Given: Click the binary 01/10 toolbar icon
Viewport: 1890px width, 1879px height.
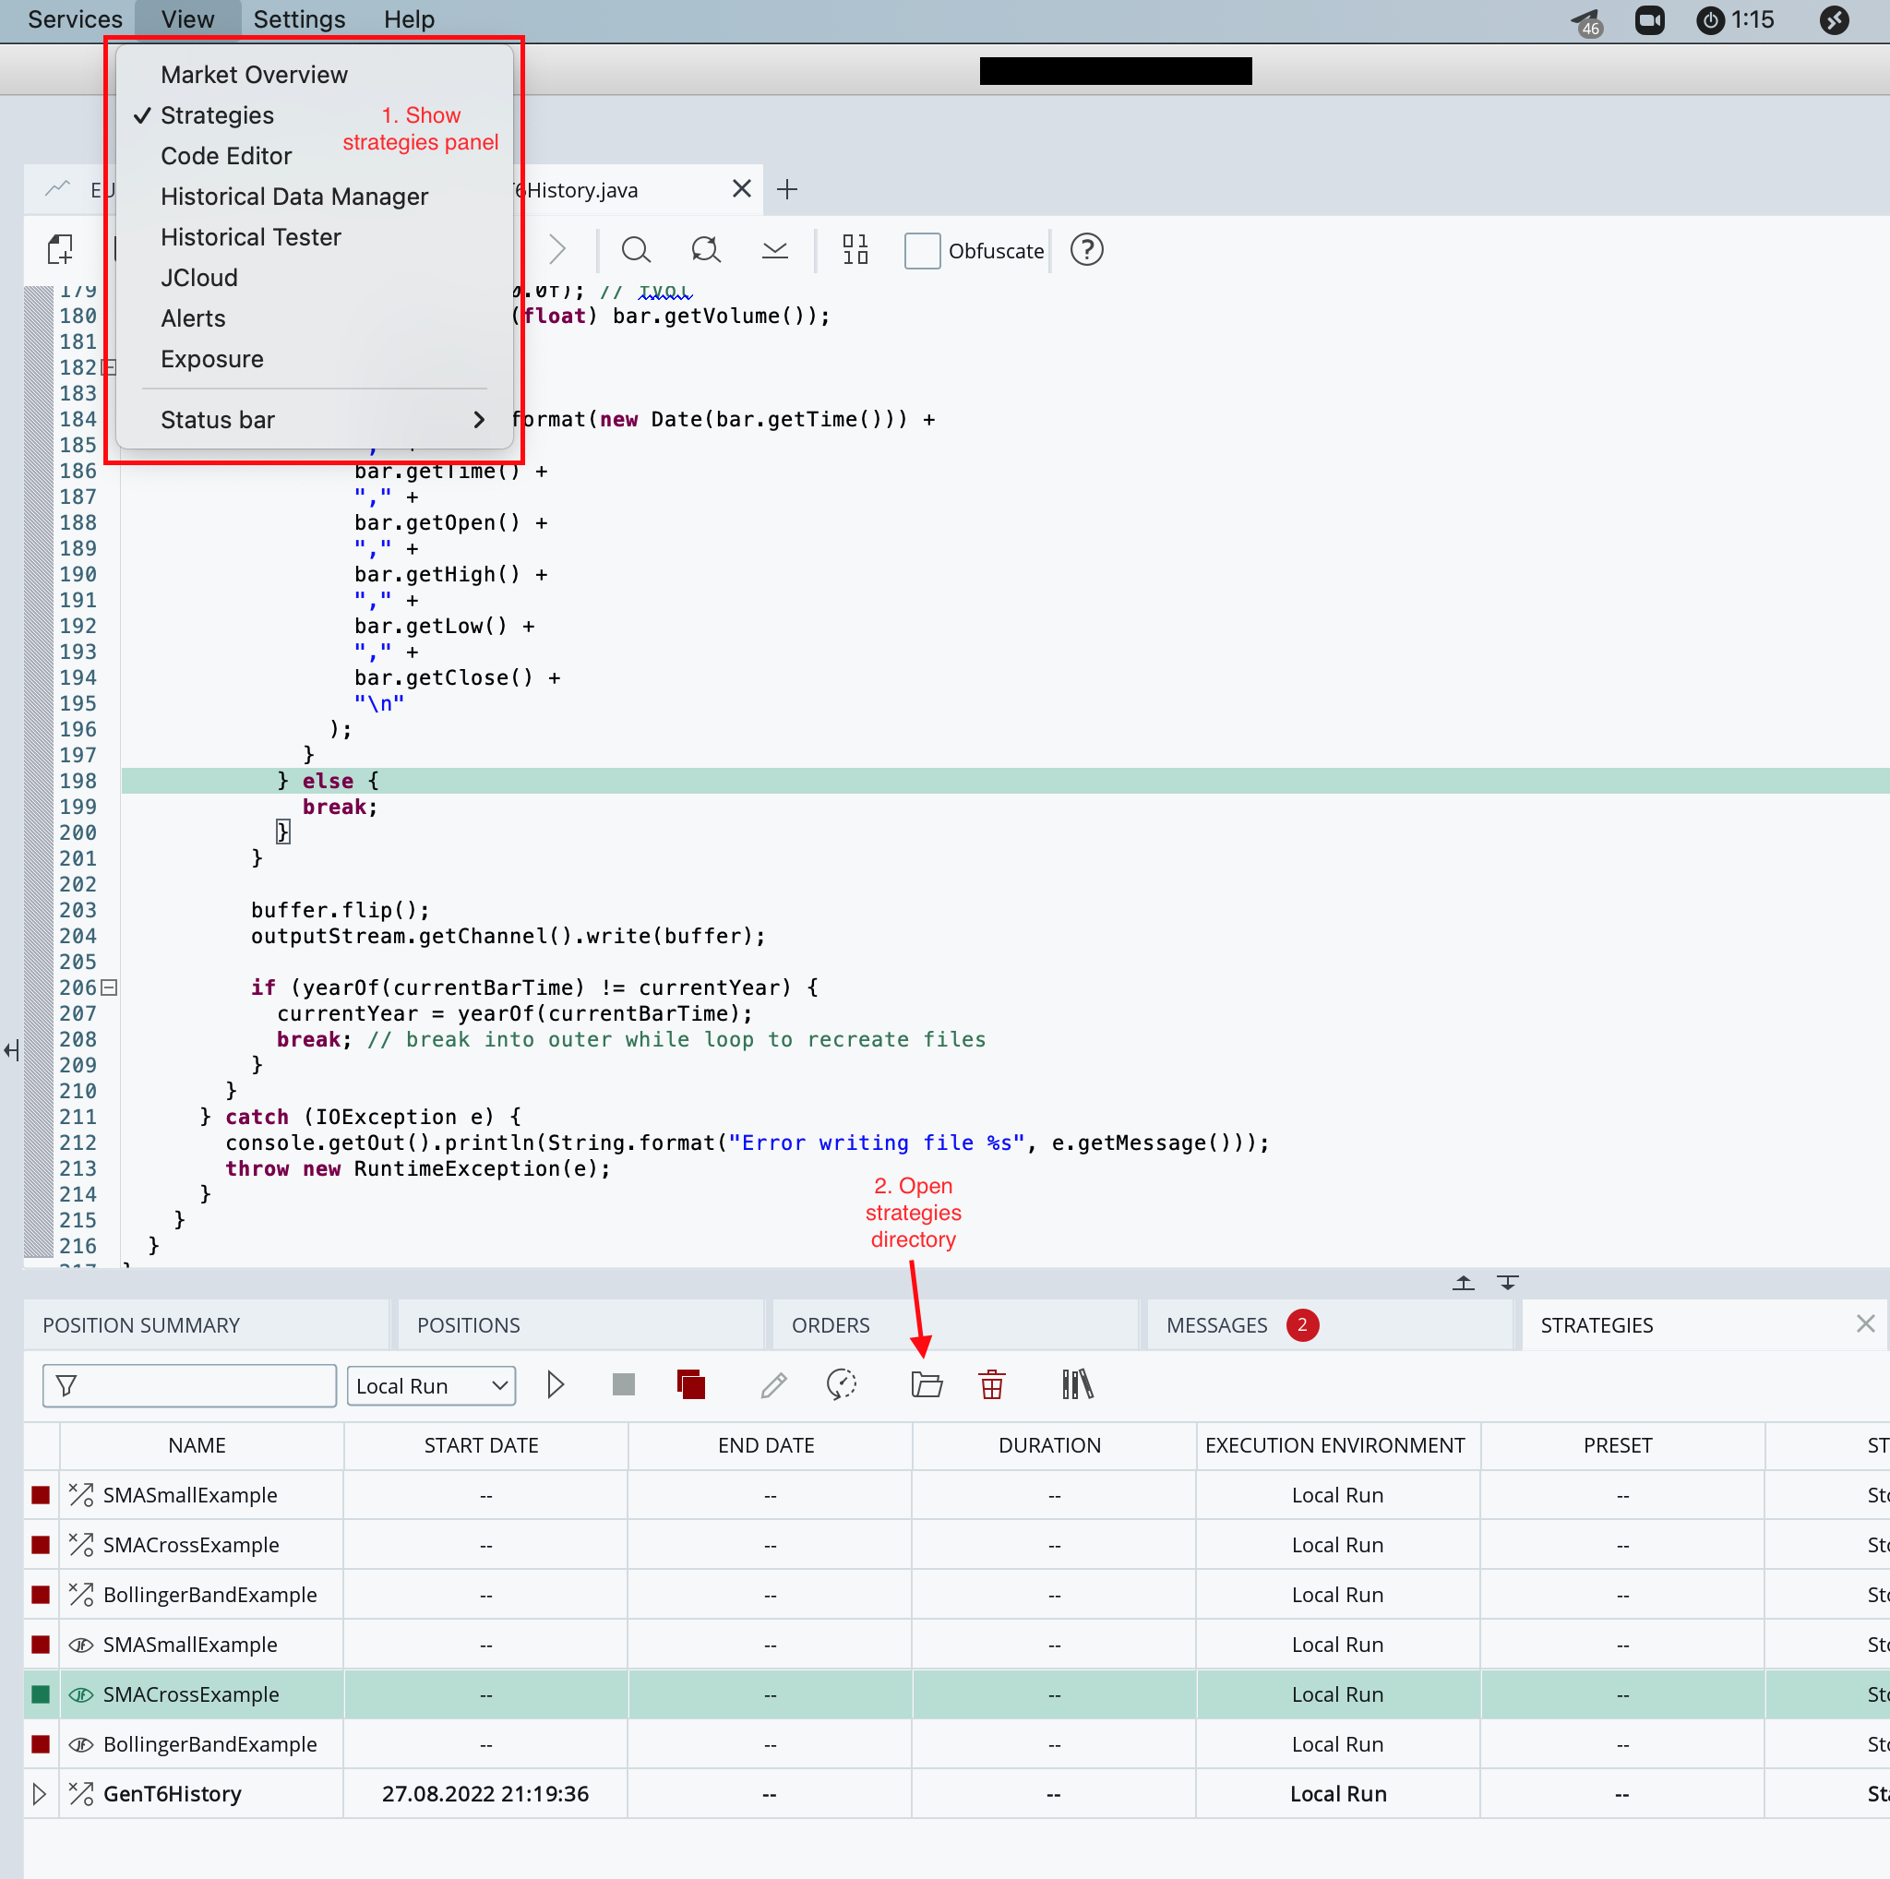Looking at the screenshot, I should coord(853,250).
